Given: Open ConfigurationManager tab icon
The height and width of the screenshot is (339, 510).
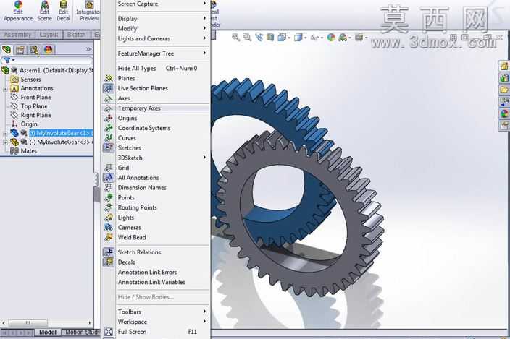Looking at the screenshot, I should tap(34, 50).
